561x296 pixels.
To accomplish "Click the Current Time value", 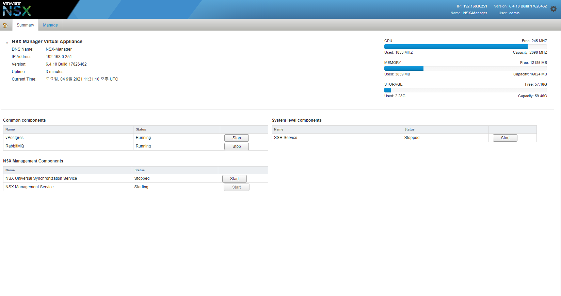I will coord(82,79).
